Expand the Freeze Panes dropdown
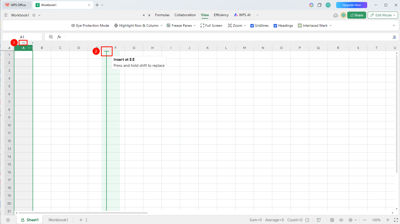 (195, 25)
